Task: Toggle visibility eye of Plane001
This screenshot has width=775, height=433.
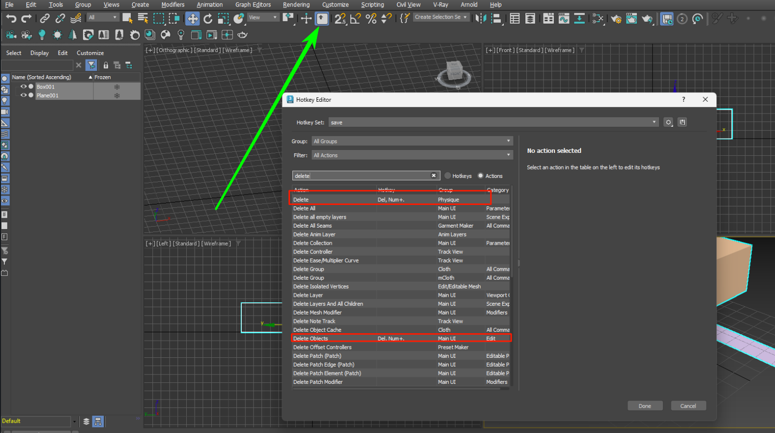Action: pos(23,95)
